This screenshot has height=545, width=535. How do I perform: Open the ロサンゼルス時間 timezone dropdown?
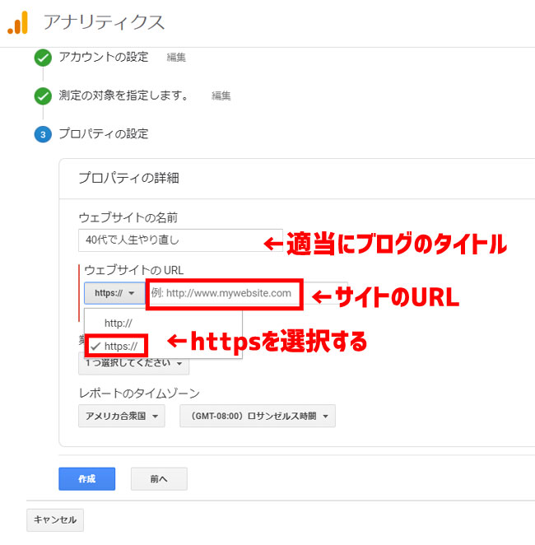[257, 416]
